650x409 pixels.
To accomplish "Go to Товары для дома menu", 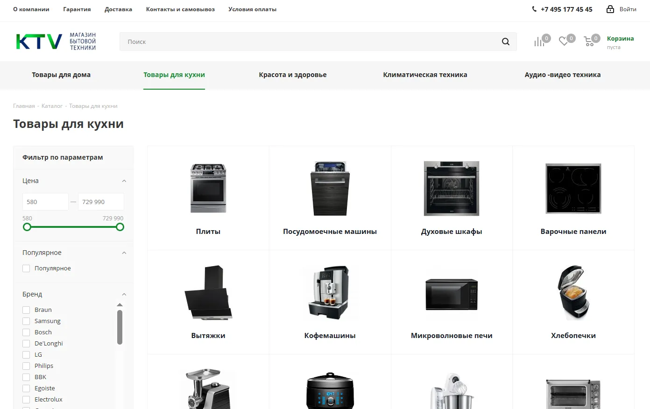I will click(61, 75).
